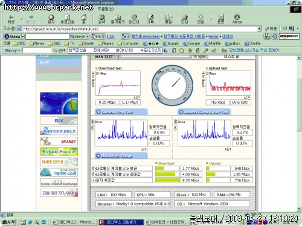Click the BIX sidebar banner
The image size is (302, 226).
click(59, 121)
